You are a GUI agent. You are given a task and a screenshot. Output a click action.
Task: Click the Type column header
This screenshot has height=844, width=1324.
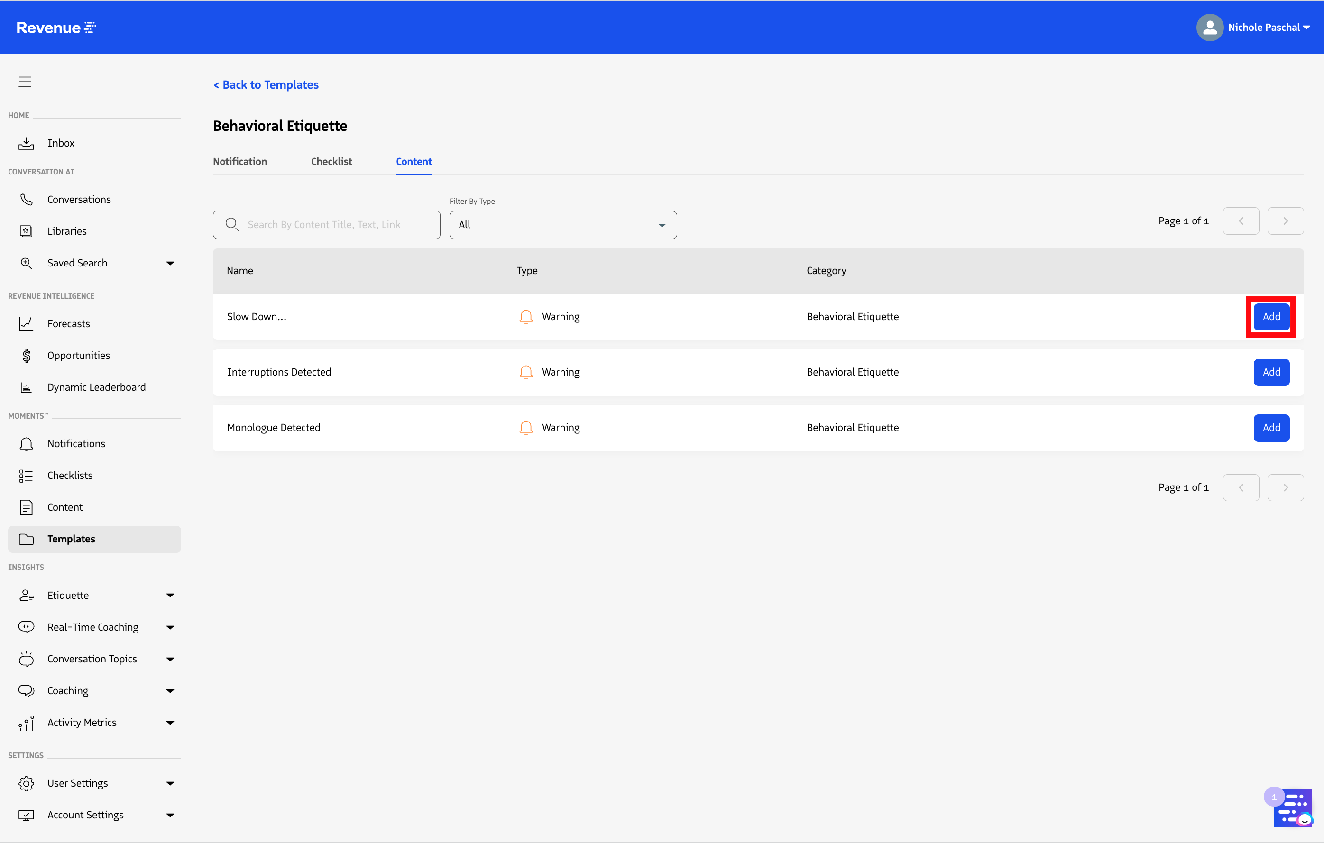(527, 271)
